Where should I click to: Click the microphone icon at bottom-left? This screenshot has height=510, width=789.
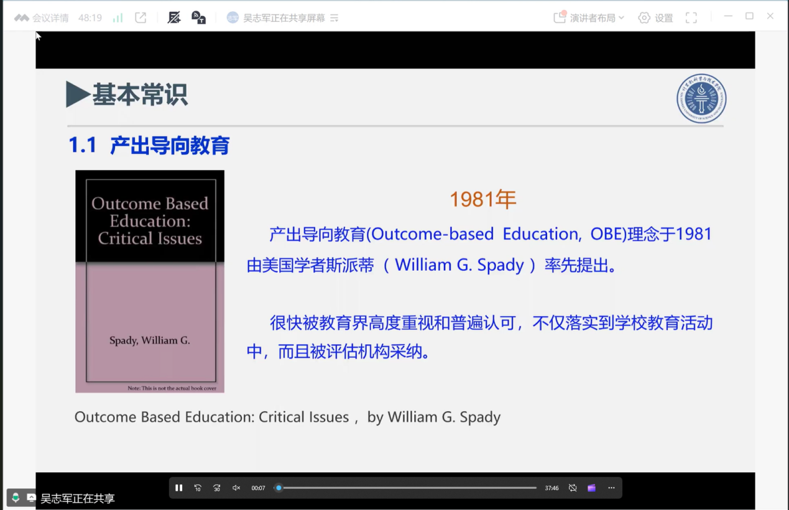tap(16, 498)
